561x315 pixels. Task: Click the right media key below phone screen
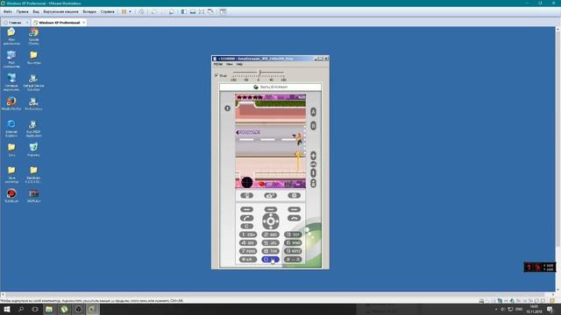[295, 195]
